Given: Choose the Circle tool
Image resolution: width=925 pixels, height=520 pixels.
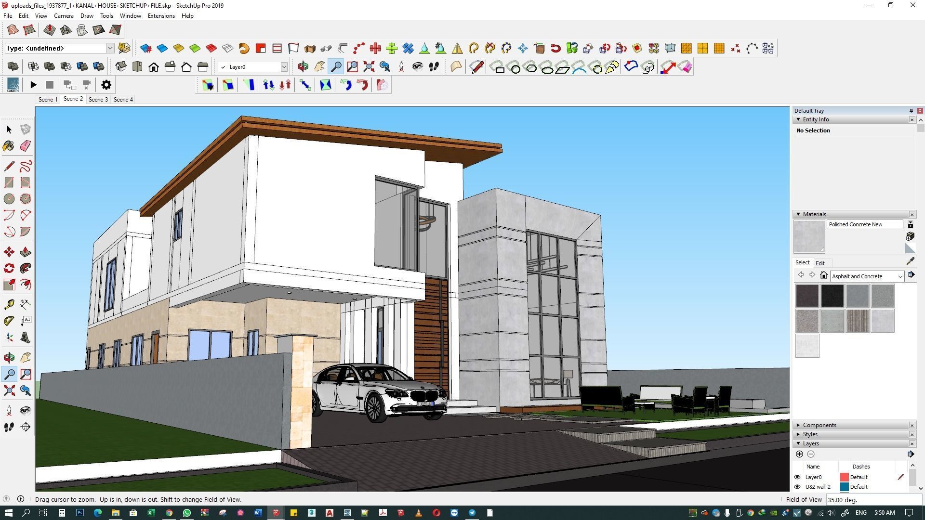Looking at the screenshot, I should point(9,199).
